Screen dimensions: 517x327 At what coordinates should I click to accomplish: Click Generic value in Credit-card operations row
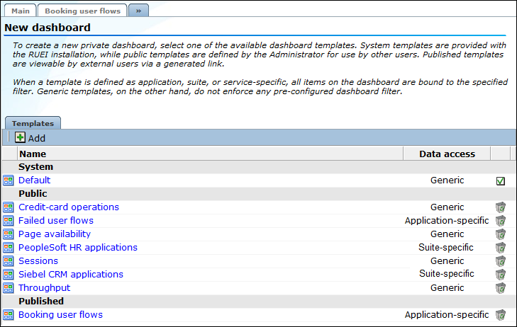[x=447, y=207]
